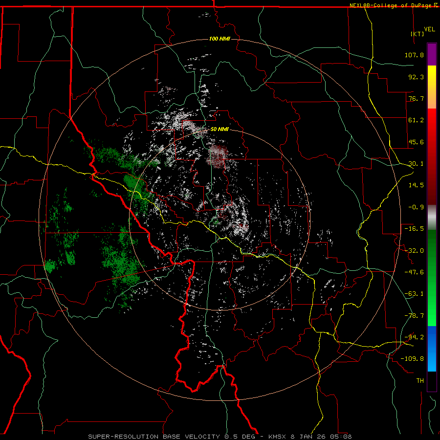Screen dimensions: 440x440
Task: Click the -78.7 velocity scale value
Action: click(x=414, y=316)
